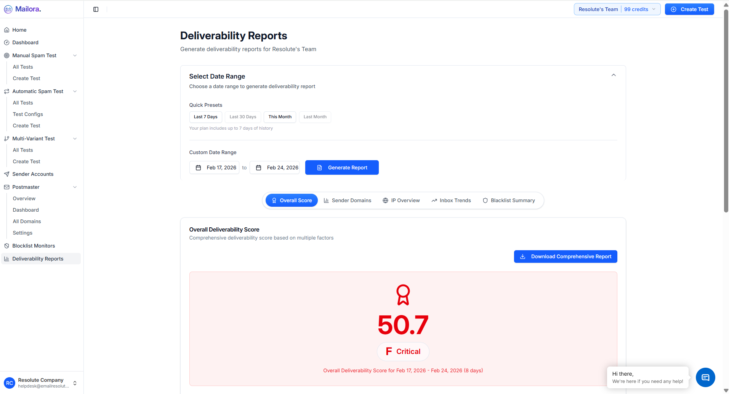729x394 pixels.
Task: Click the calendar icon in start date field
Action: tap(198, 167)
